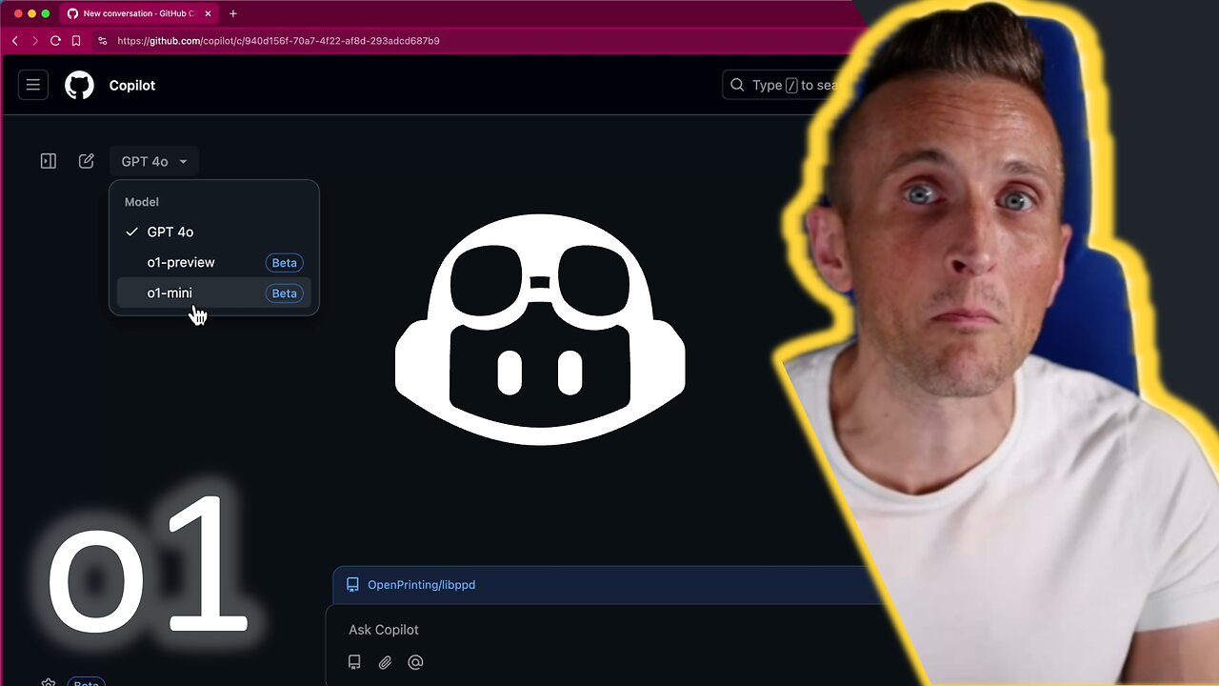Screen dimensions: 1219x686
Task: Click attach repository icon below Ask Copilot
Action: [354, 662]
